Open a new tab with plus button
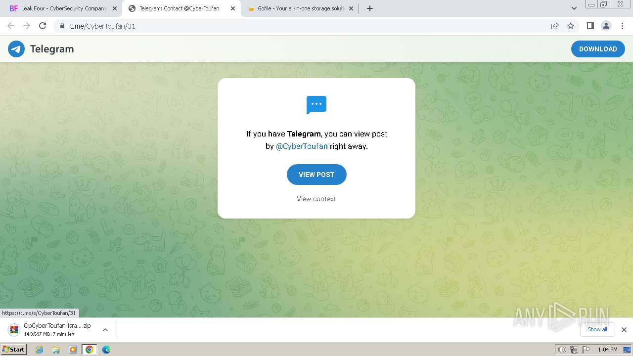The image size is (633, 356). (x=370, y=8)
